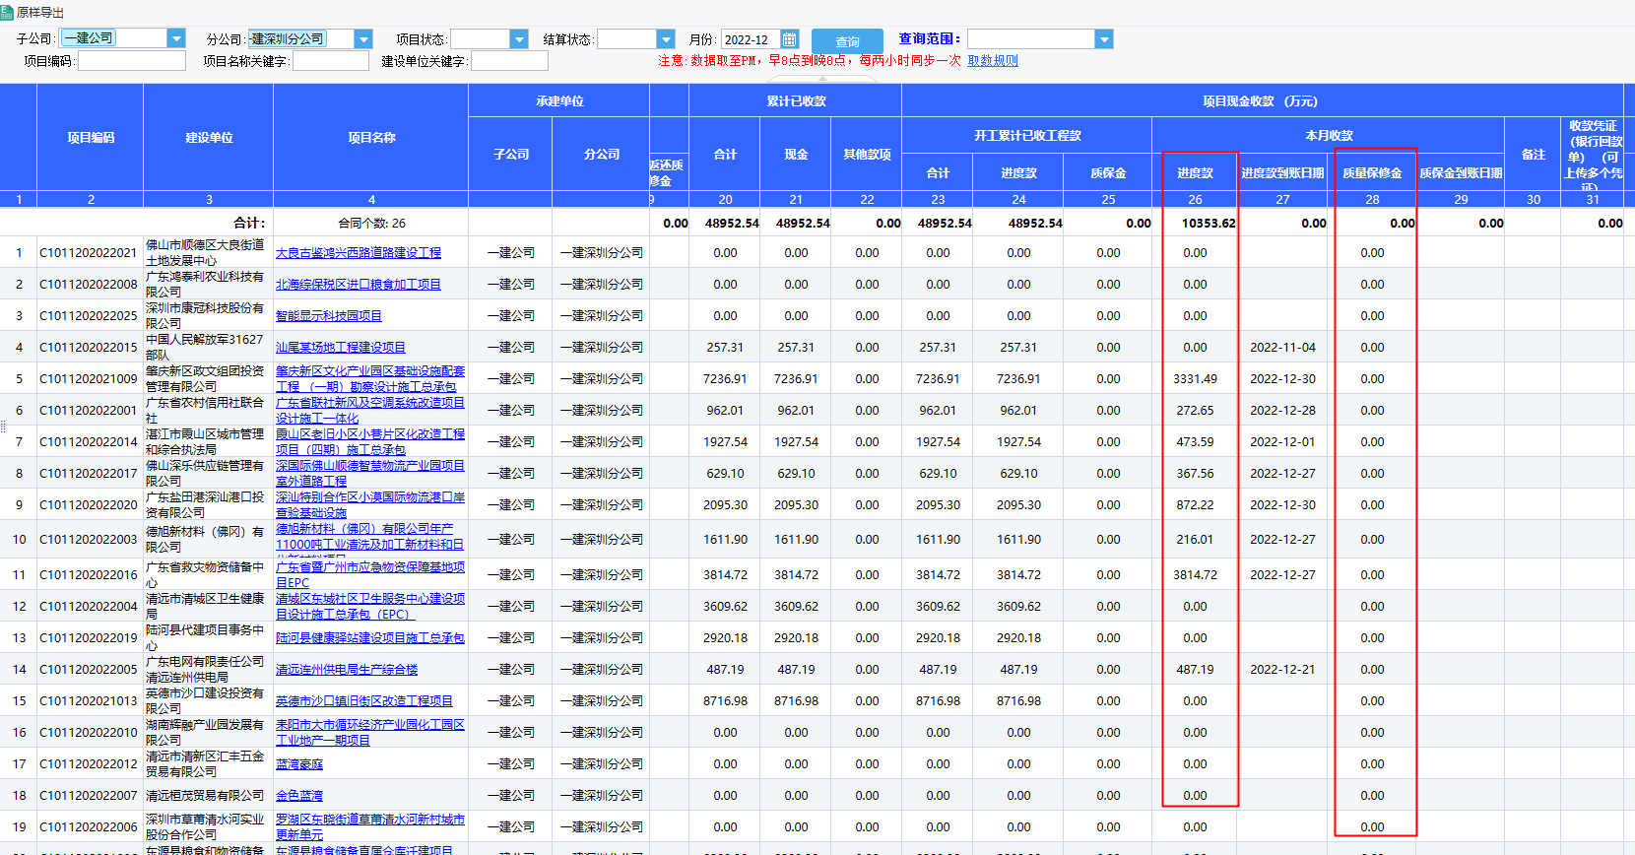Click the 查询 search button
Image resolution: width=1635 pixels, height=855 pixels.
(x=847, y=41)
